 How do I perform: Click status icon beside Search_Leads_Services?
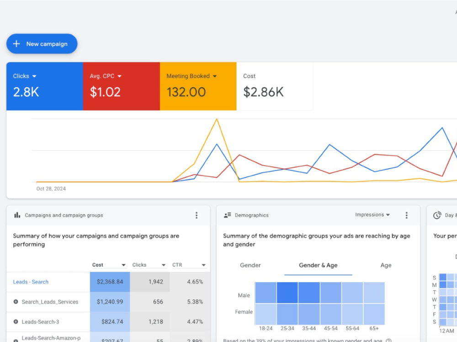pos(16,301)
